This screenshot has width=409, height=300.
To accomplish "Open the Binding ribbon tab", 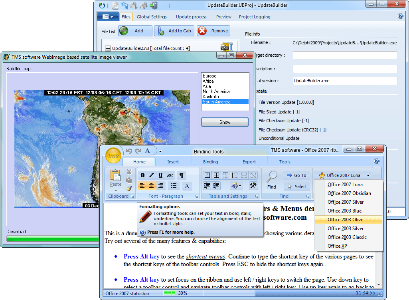I will pyautogui.click(x=211, y=162).
